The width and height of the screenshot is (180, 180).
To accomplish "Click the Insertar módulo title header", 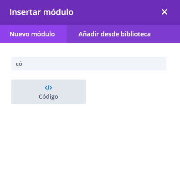I will click(41, 12).
